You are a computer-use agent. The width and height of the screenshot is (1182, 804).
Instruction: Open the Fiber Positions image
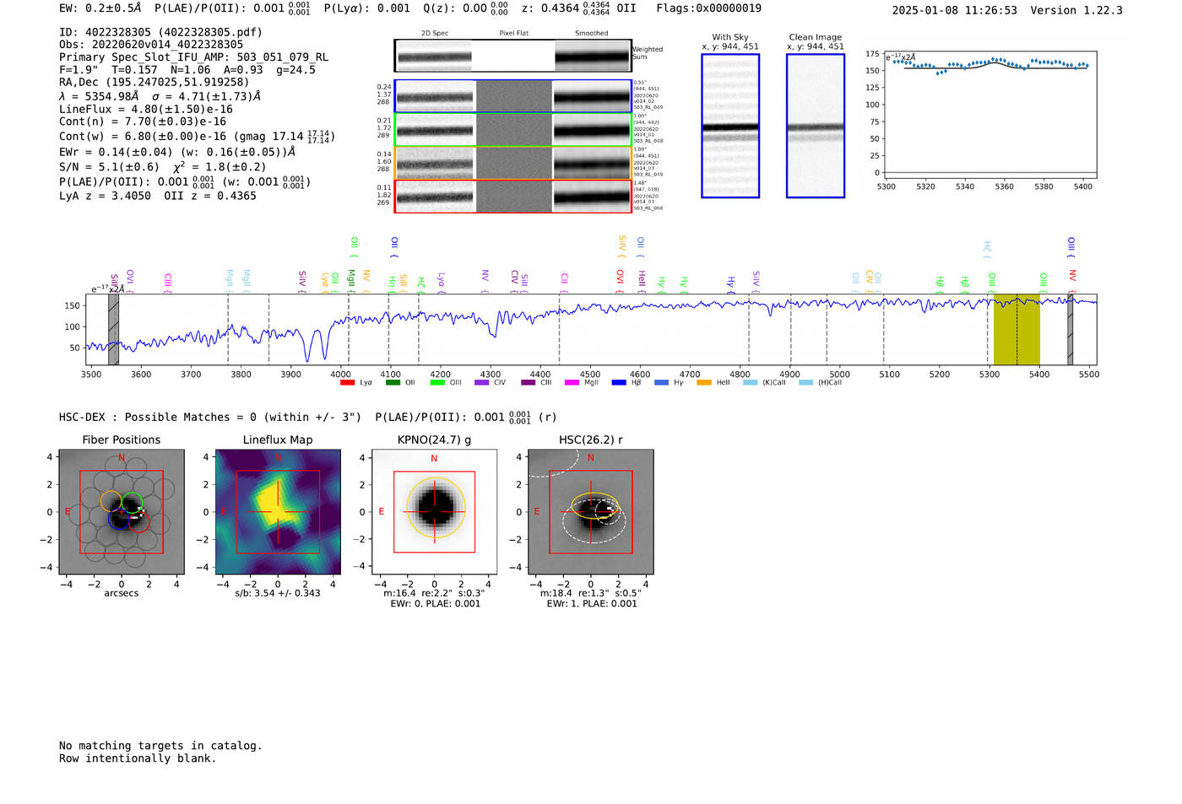(121, 511)
